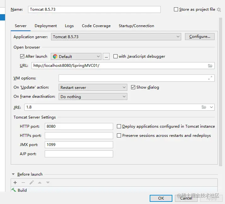Open the On 'Update' action dropdown

(93, 87)
